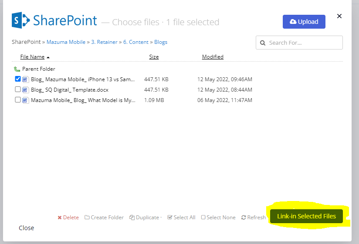Click the SharePoint logo icon
This screenshot has height=244, width=359.
point(20,20)
